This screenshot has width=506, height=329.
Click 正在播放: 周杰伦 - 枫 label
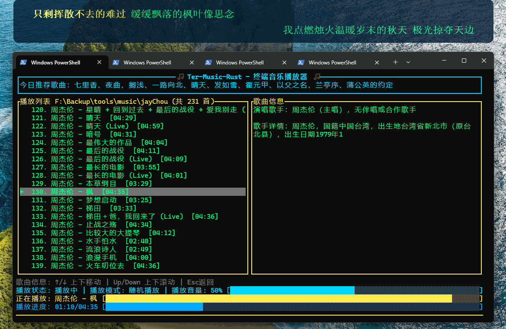(57, 299)
